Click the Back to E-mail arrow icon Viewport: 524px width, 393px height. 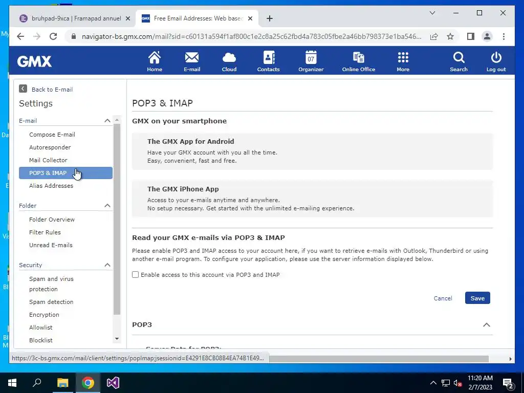pyautogui.click(x=23, y=89)
